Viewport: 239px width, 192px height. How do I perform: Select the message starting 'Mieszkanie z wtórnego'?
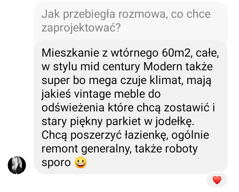(x=131, y=107)
